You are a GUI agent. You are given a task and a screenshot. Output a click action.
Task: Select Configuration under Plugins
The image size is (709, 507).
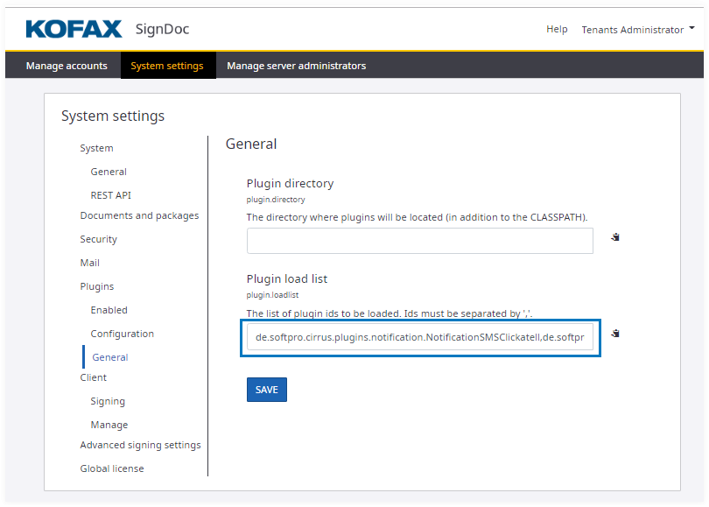point(122,334)
